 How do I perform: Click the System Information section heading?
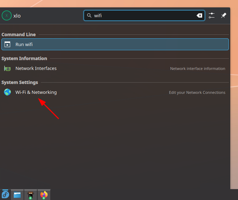[x=24, y=59]
